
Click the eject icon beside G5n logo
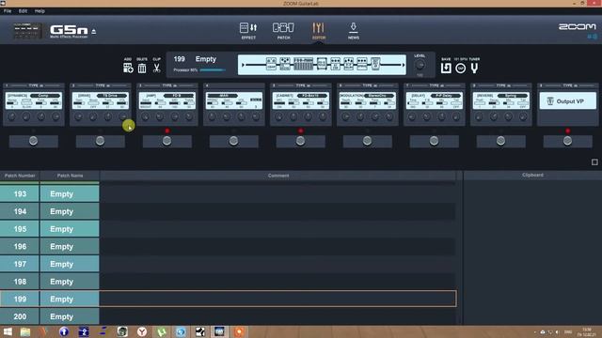pyautogui.click(x=94, y=31)
